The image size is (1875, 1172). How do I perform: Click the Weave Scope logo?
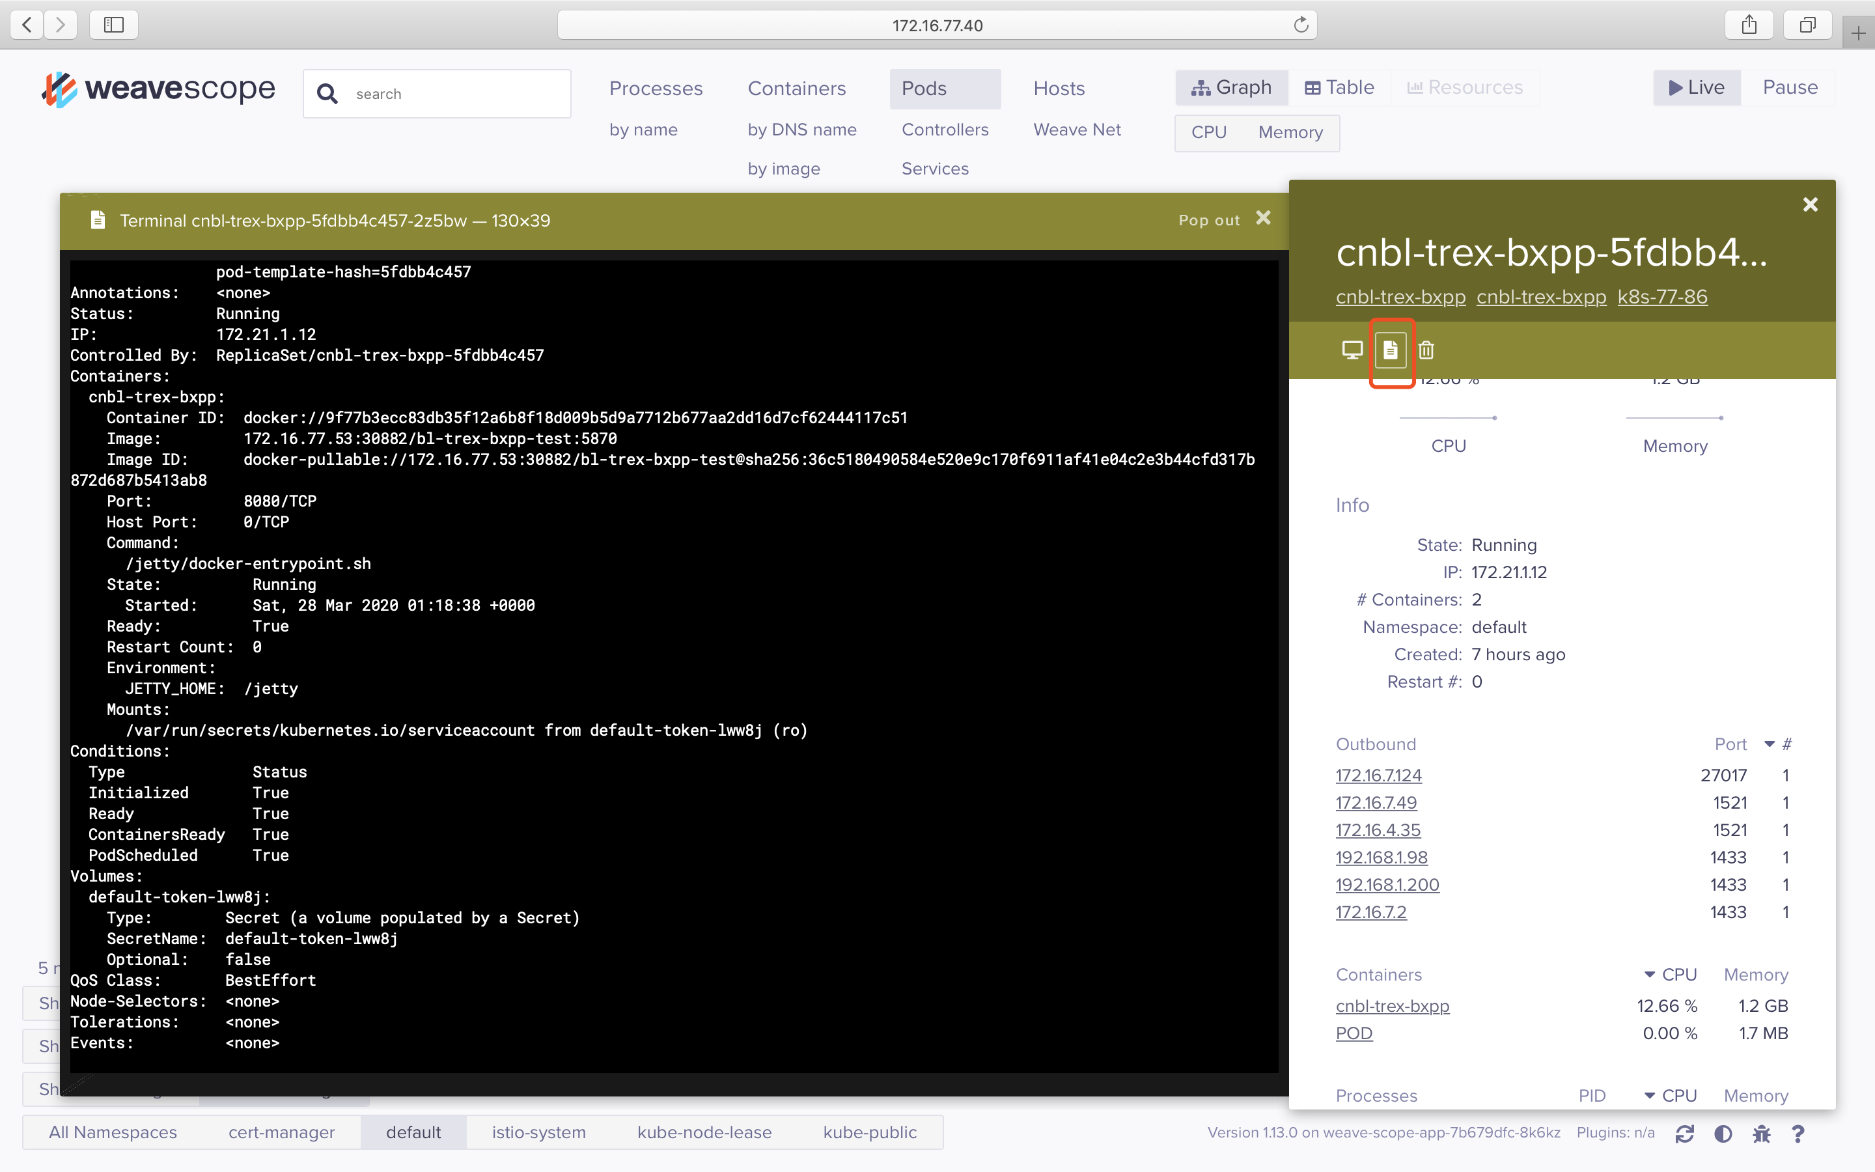tap(159, 89)
